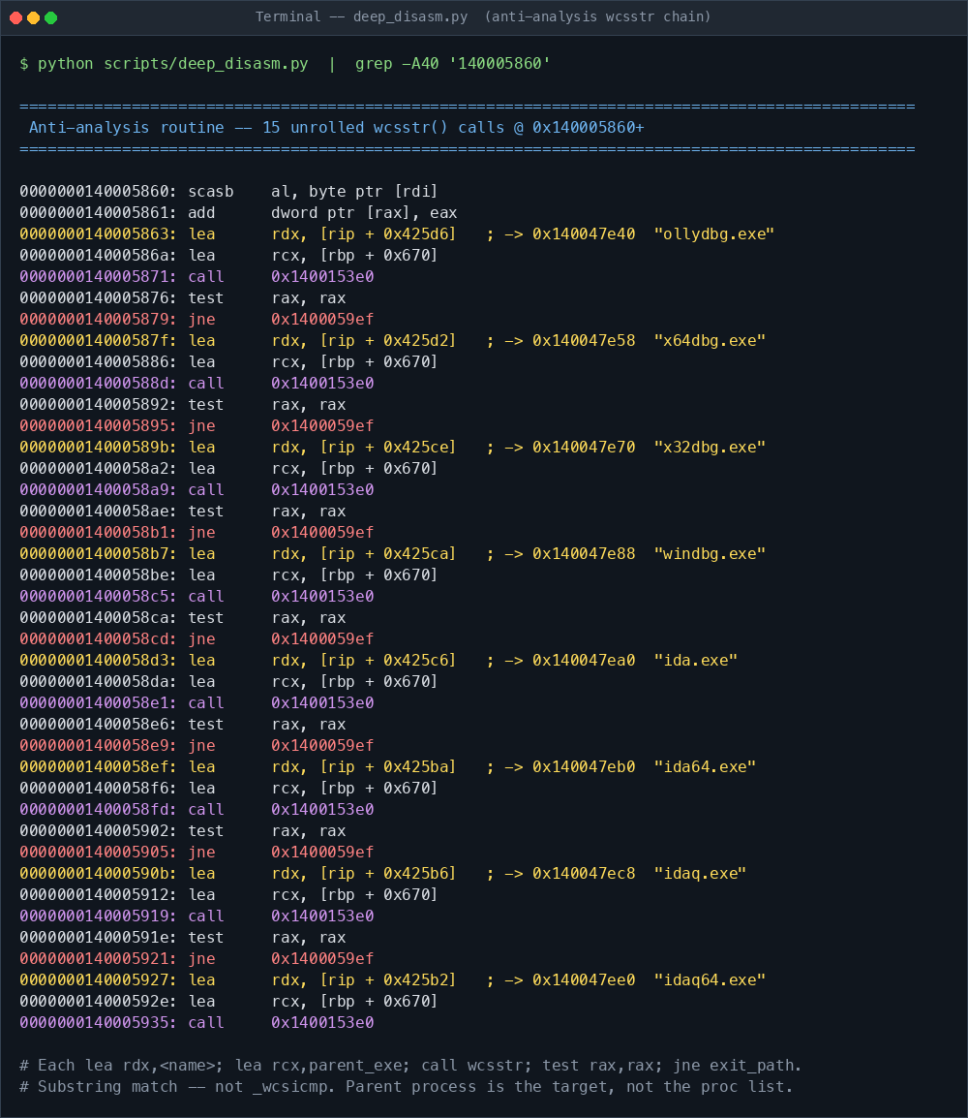
Task: Click the yellow minimize window button
Action: (x=34, y=17)
